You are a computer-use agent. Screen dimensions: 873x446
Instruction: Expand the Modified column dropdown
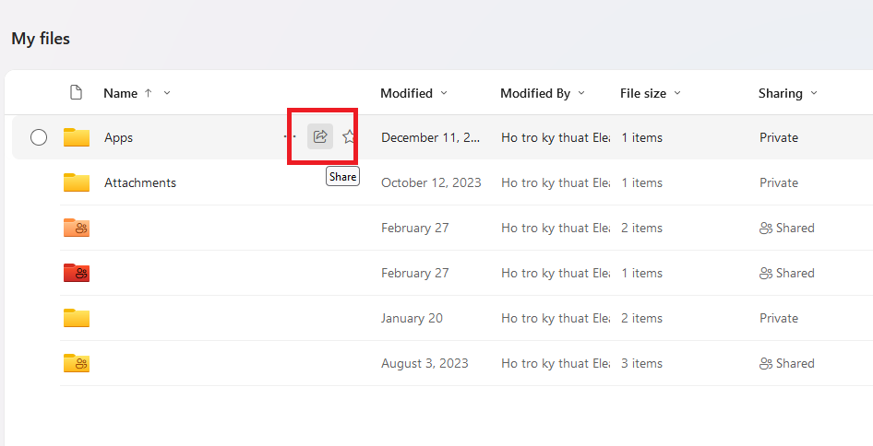click(444, 93)
